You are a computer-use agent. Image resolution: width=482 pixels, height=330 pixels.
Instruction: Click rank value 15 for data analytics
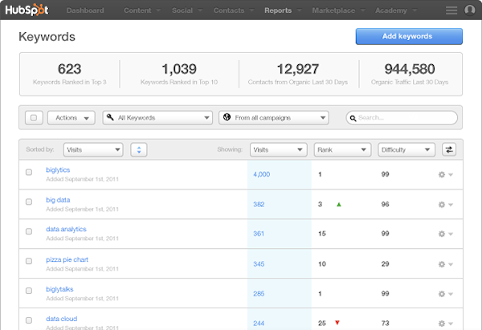click(x=322, y=234)
